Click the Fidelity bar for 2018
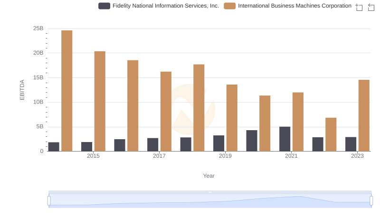 186,144
